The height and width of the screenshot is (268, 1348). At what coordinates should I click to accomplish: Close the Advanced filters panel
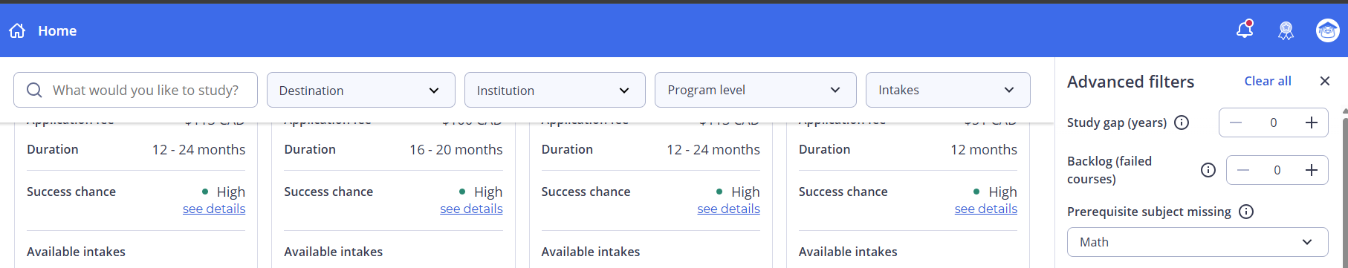1324,81
